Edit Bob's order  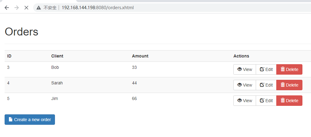tap(266, 69)
